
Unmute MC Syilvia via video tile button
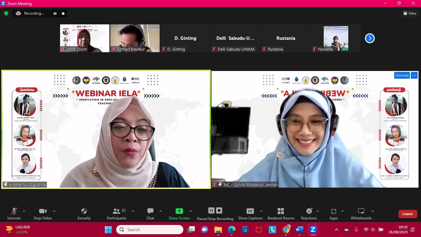402,75
